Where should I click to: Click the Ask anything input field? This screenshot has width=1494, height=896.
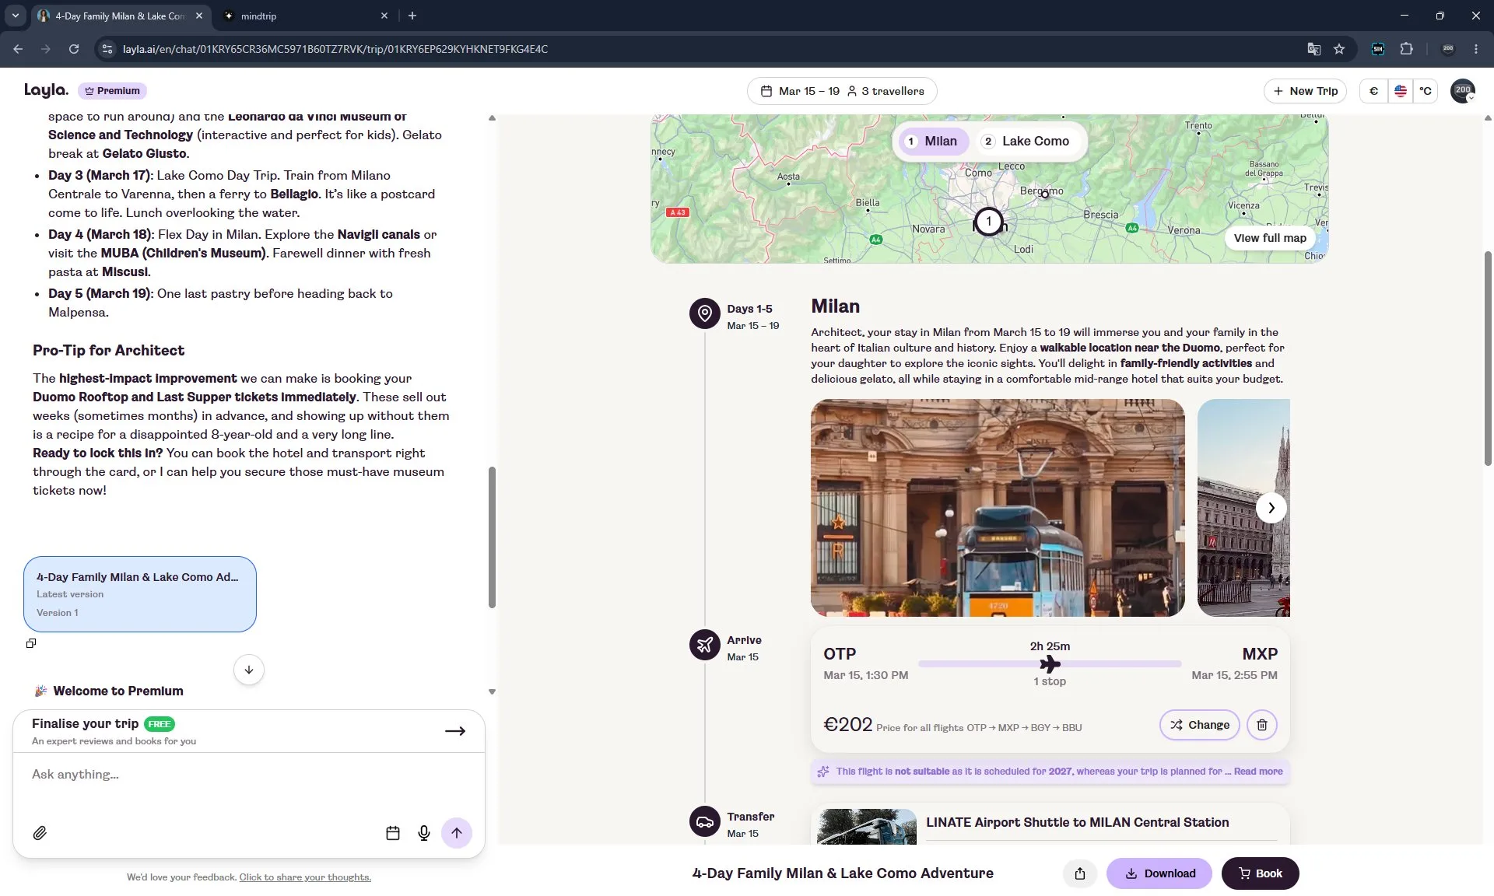coord(249,775)
